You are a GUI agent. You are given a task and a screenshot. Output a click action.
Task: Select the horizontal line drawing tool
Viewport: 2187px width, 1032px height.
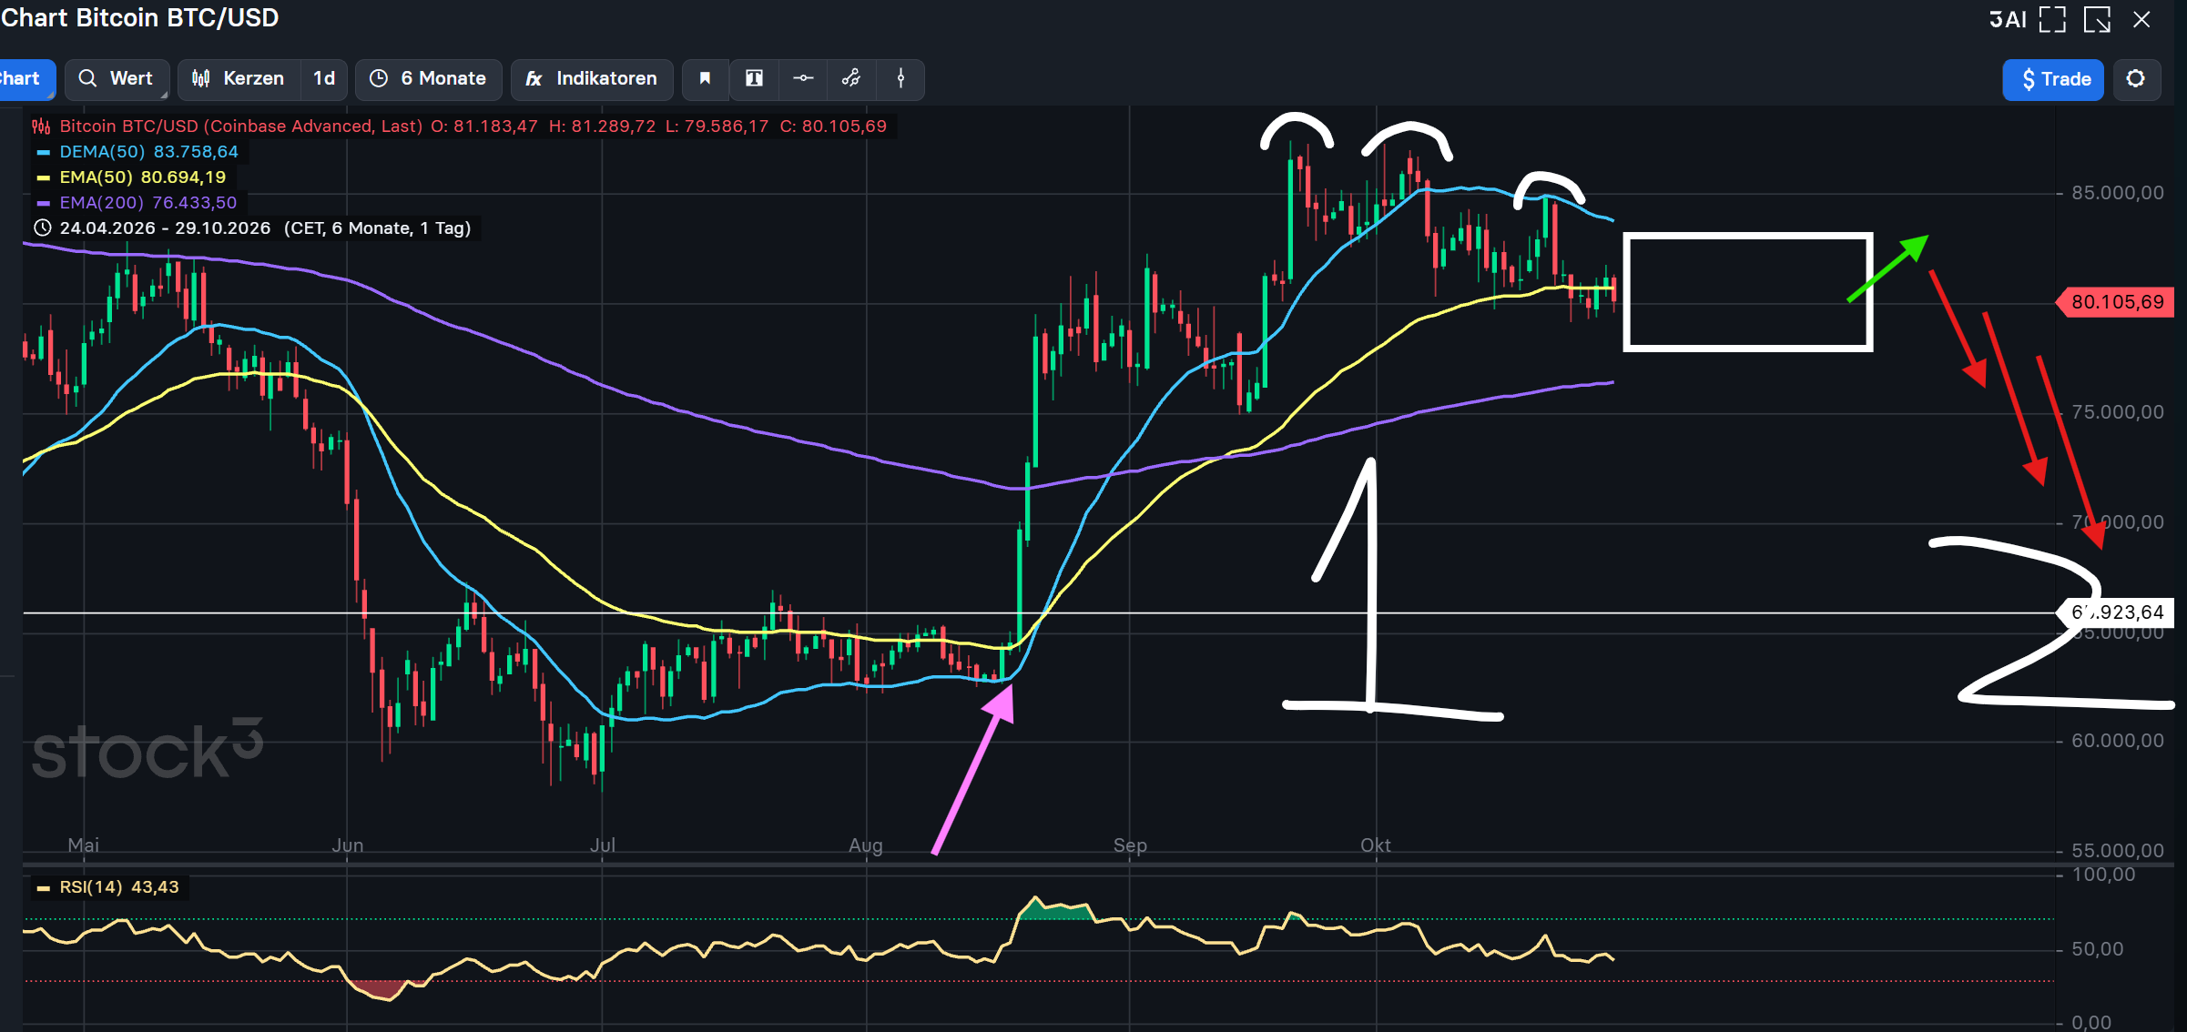point(803,79)
